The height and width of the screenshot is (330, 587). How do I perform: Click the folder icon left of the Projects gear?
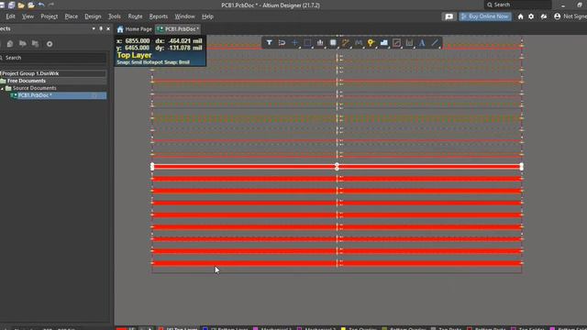tap(35, 44)
